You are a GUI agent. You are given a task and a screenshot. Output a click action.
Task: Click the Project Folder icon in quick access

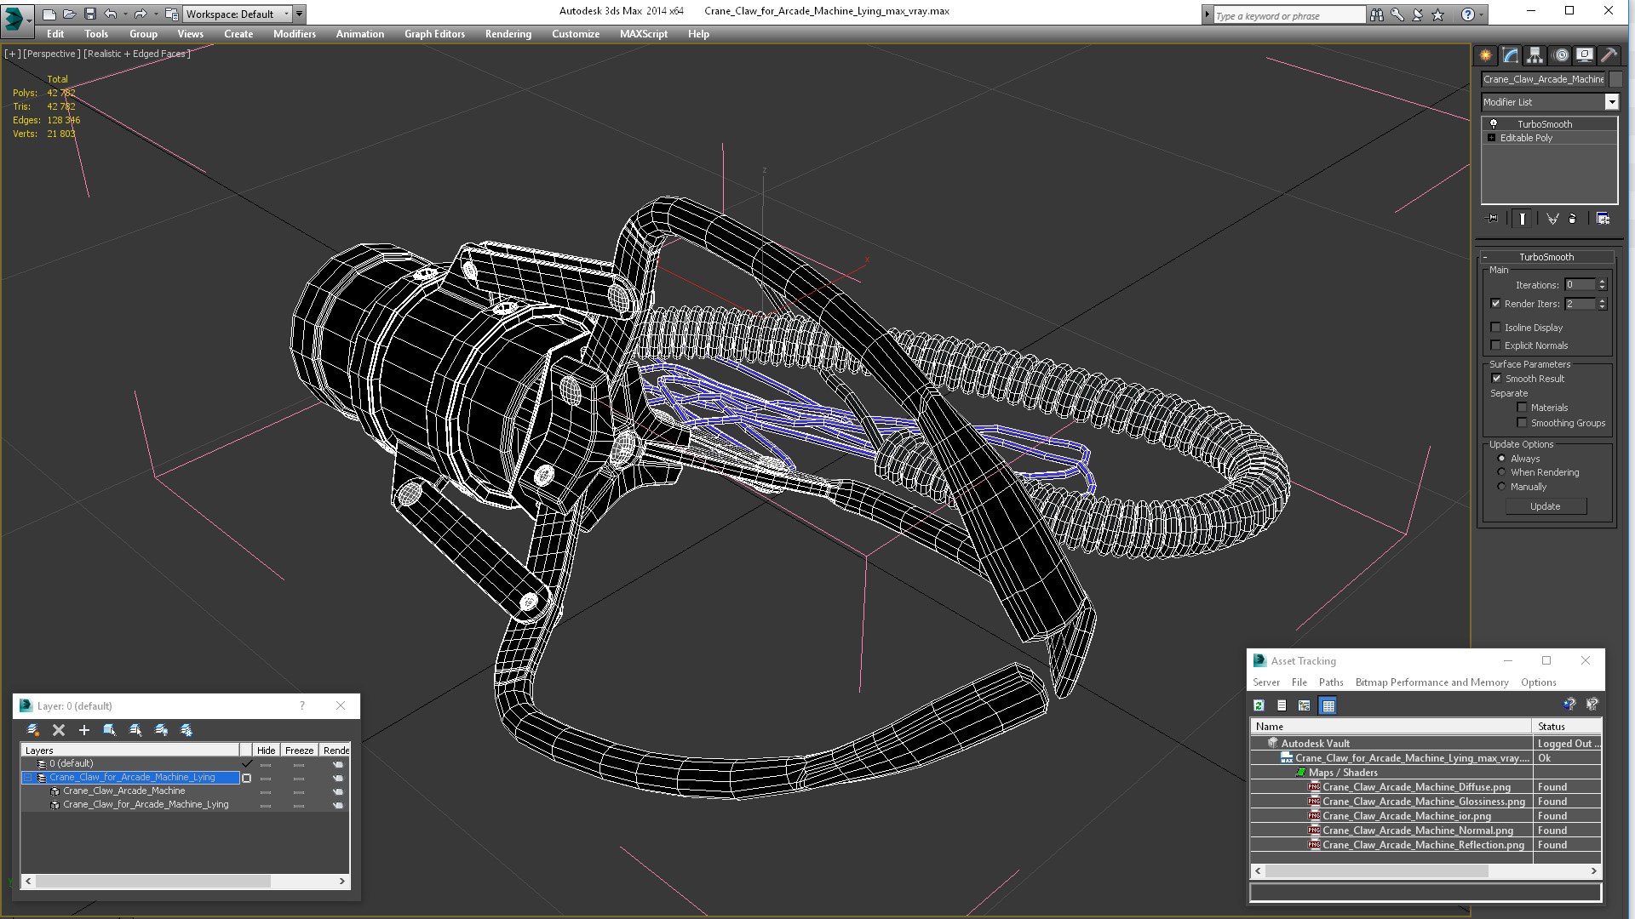pyautogui.click(x=171, y=14)
